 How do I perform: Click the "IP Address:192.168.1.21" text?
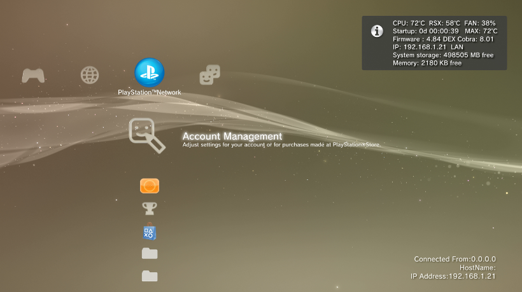coord(453,276)
